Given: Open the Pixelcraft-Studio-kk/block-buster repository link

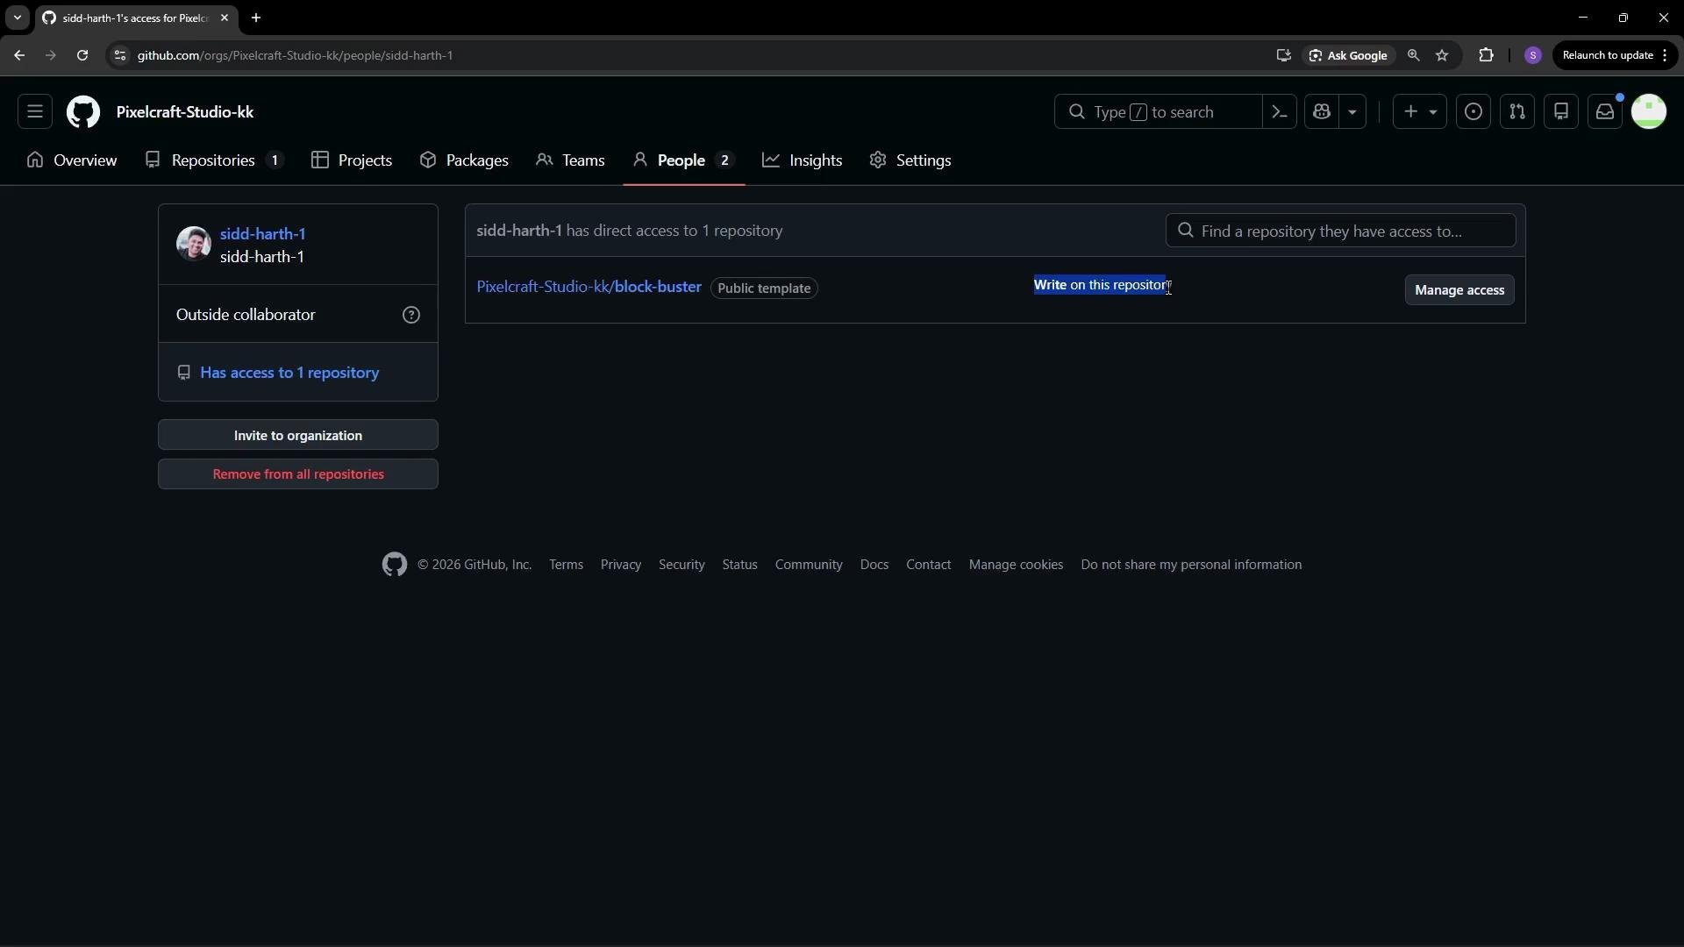Looking at the screenshot, I should [x=589, y=287].
